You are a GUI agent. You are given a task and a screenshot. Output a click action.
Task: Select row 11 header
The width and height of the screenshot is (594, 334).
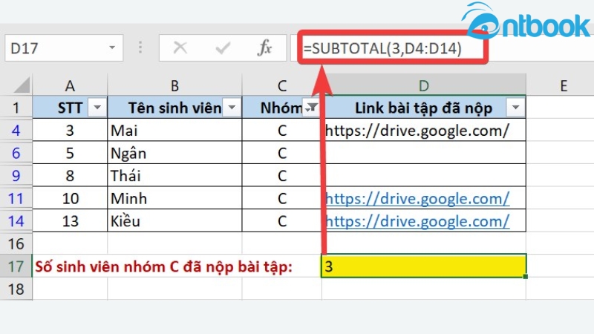16,198
